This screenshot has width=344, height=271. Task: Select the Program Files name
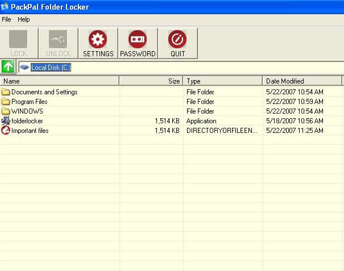click(x=30, y=102)
